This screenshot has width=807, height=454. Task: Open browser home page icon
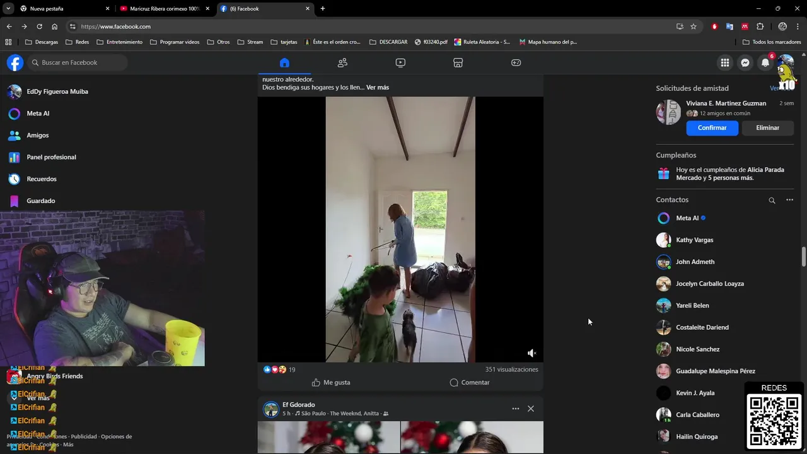coord(54,26)
